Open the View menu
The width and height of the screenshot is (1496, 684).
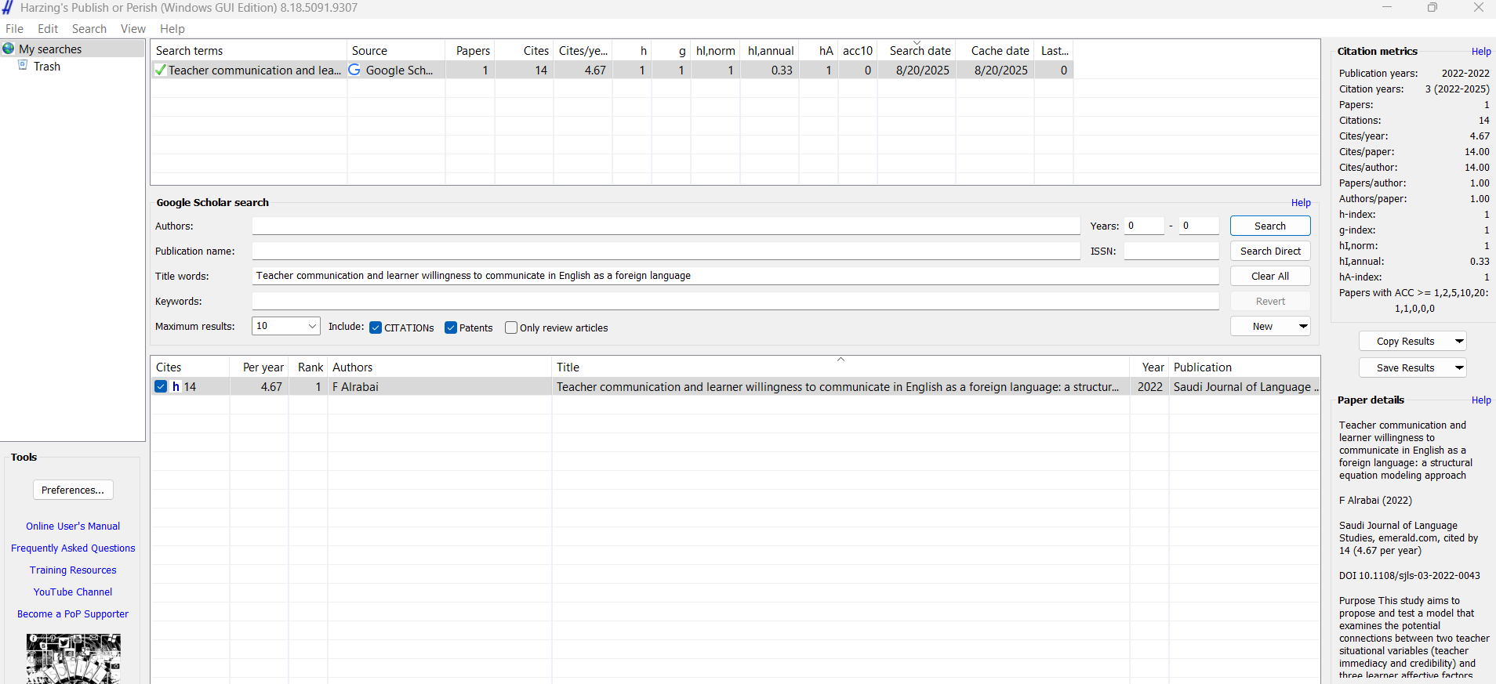pos(133,29)
